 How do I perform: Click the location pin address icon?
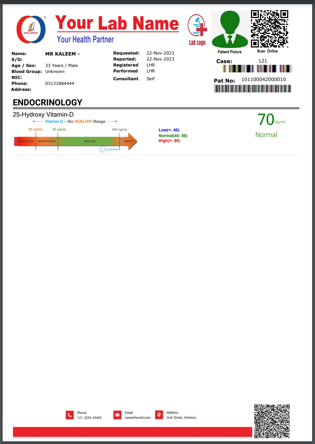159,415
